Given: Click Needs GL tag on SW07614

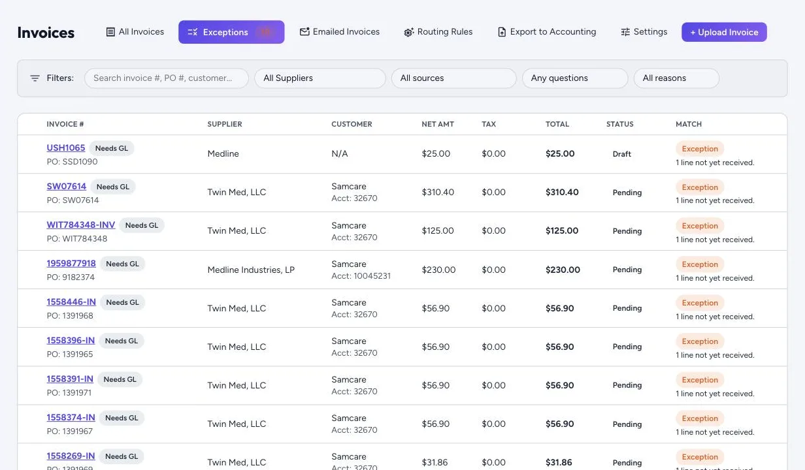Looking at the screenshot, I should 113,187.
